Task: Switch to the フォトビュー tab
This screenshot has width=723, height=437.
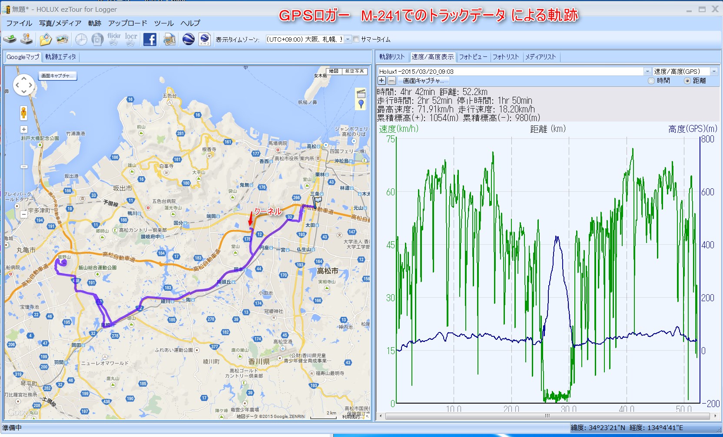Action: click(473, 57)
